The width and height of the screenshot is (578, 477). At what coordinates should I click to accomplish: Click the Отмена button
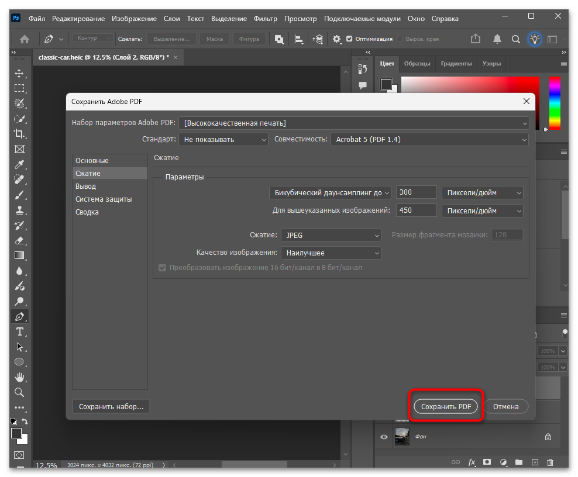(x=505, y=406)
